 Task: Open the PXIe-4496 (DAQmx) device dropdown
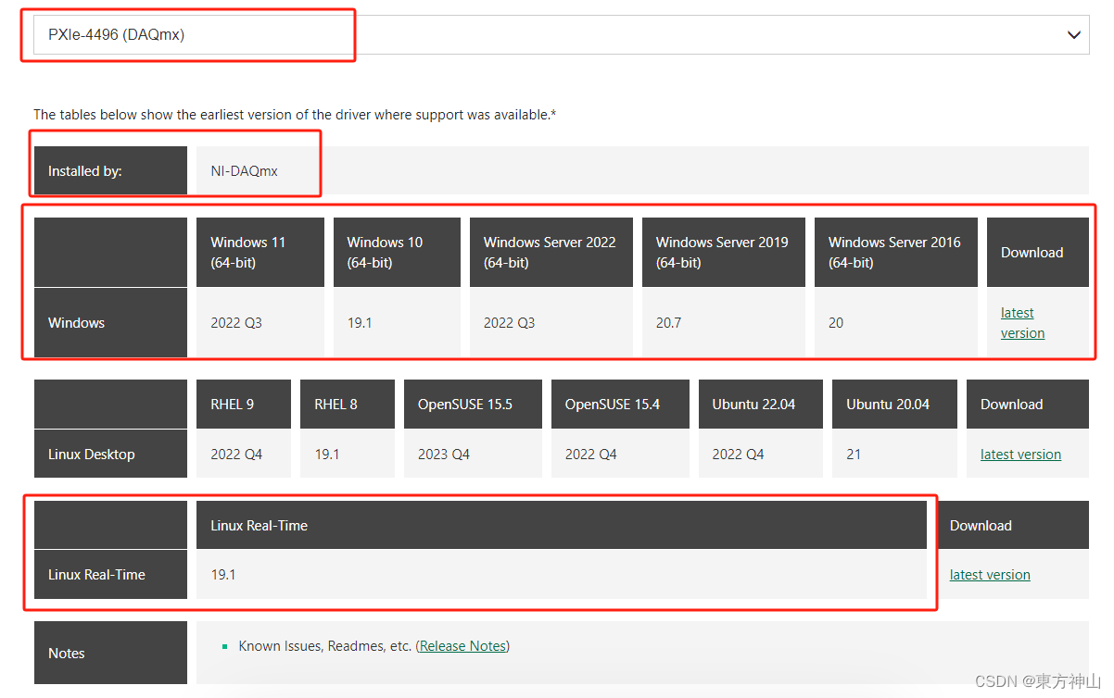pyautogui.click(x=561, y=34)
